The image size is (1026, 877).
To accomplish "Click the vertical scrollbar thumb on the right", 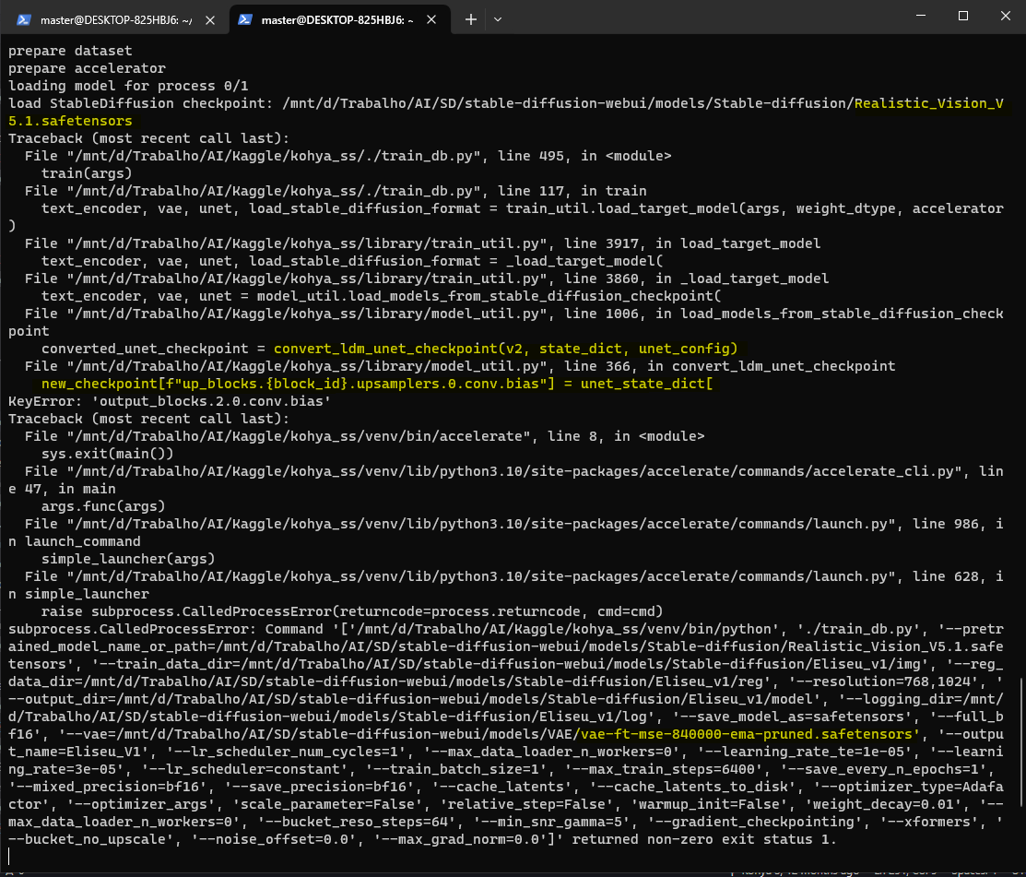I will [1020, 743].
